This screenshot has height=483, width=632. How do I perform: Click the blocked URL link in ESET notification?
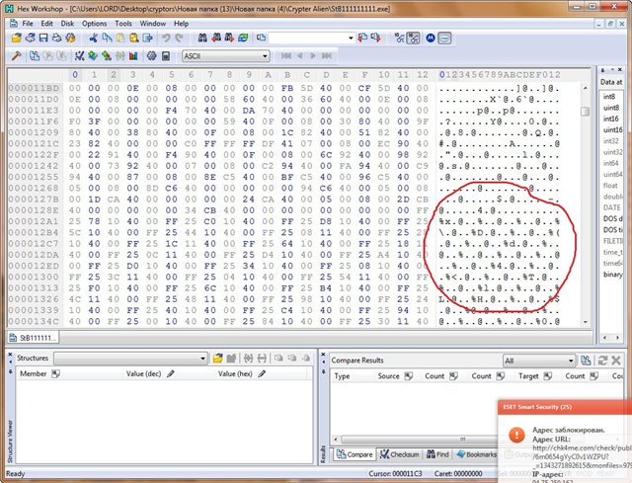pos(582,456)
